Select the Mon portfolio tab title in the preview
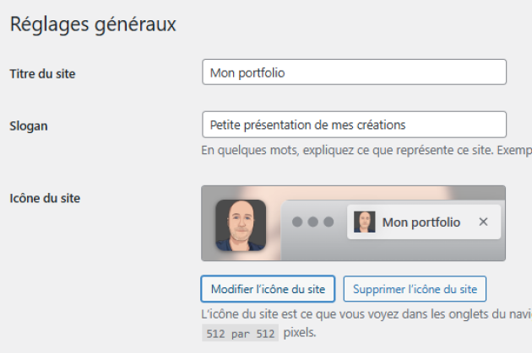This screenshot has width=532, height=353. [x=421, y=222]
